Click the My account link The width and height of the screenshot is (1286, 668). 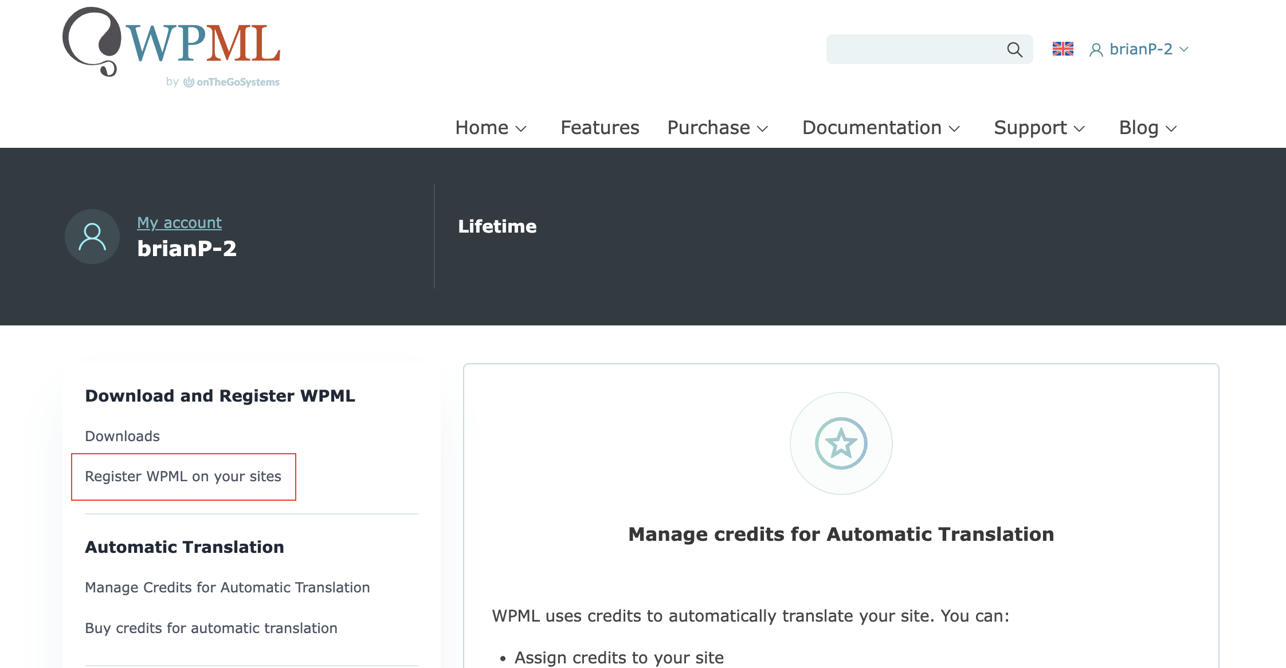coord(179,223)
